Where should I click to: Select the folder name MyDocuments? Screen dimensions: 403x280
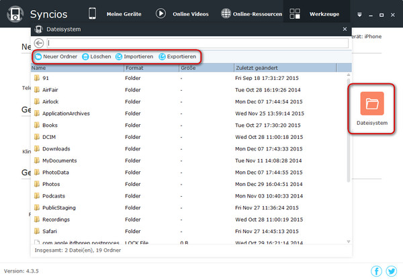[60, 160]
